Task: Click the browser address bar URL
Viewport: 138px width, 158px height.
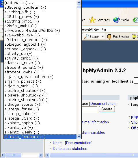Action: coord(94,29)
